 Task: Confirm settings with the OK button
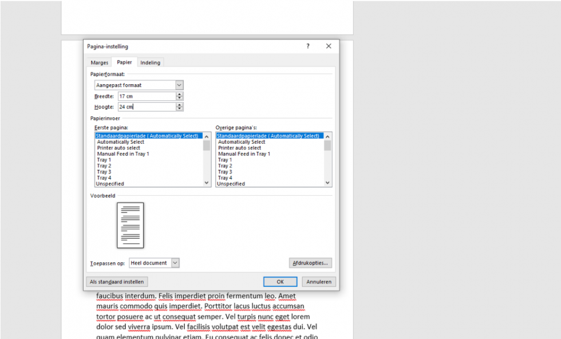click(x=280, y=282)
